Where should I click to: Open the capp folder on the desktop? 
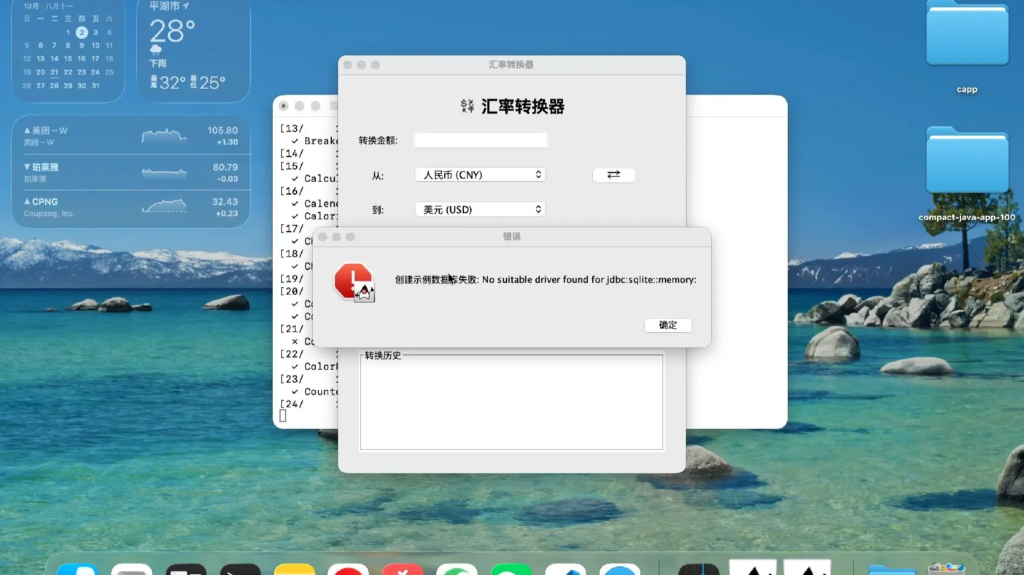click(966, 34)
